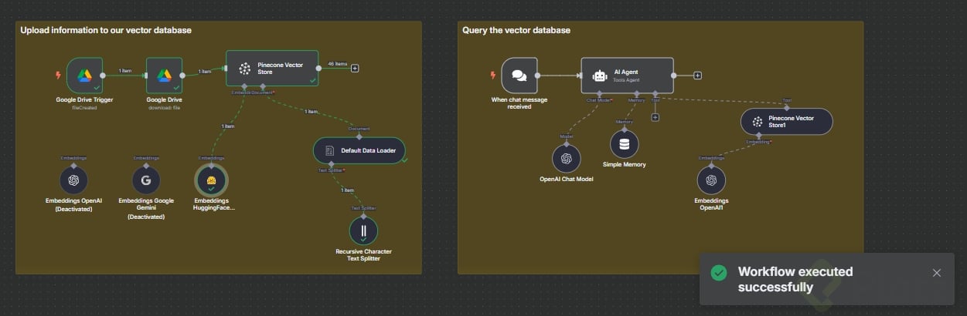Screen dimensions: 967x316
Task: Select the Google Drive Trigger node
Action: point(84,75)
